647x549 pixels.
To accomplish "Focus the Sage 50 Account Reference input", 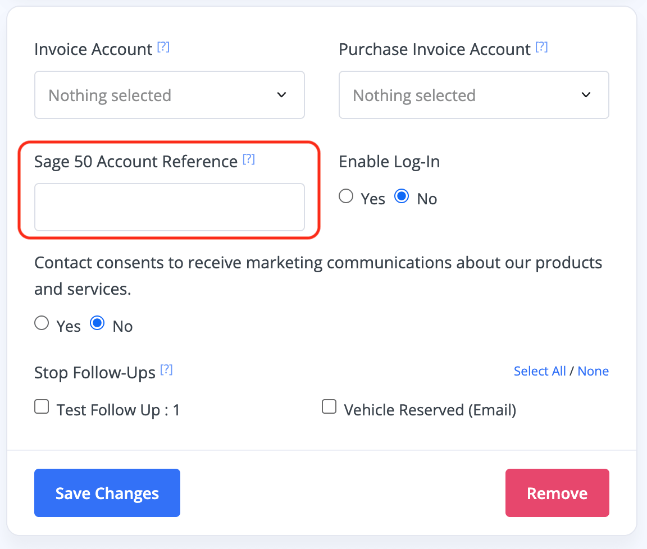I will [169, 207].
